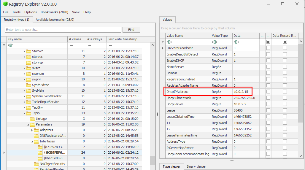Viewport: 305px width, 170px height.
Task: Click the Interfaces folder icon in tree
Action: [x=36, y=141]
